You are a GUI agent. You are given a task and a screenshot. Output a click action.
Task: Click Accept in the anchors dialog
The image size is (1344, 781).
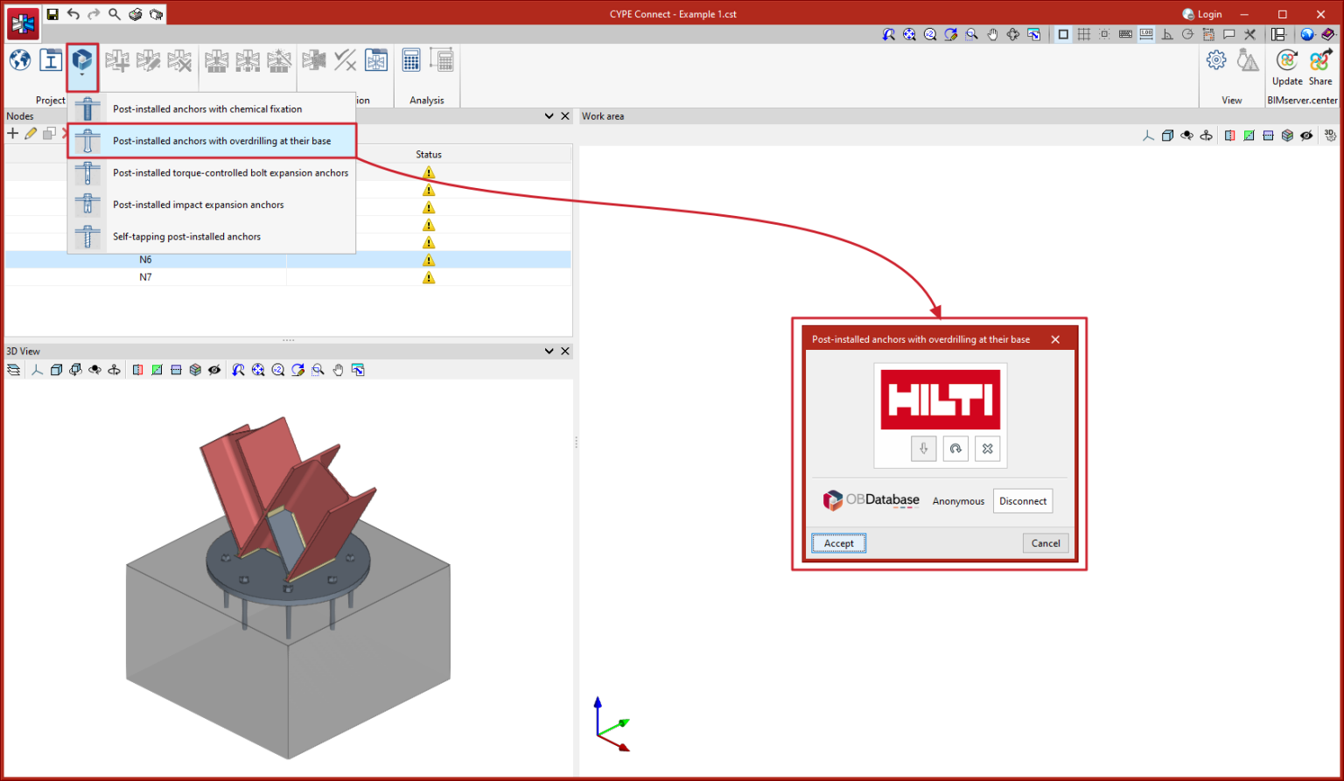click(x=837, y=542)
